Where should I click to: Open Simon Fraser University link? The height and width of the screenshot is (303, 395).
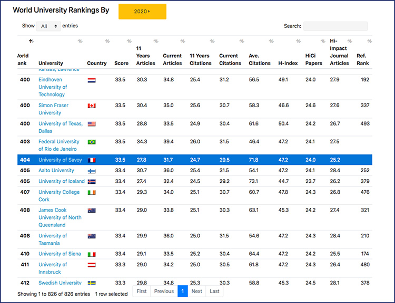(53, 109)
